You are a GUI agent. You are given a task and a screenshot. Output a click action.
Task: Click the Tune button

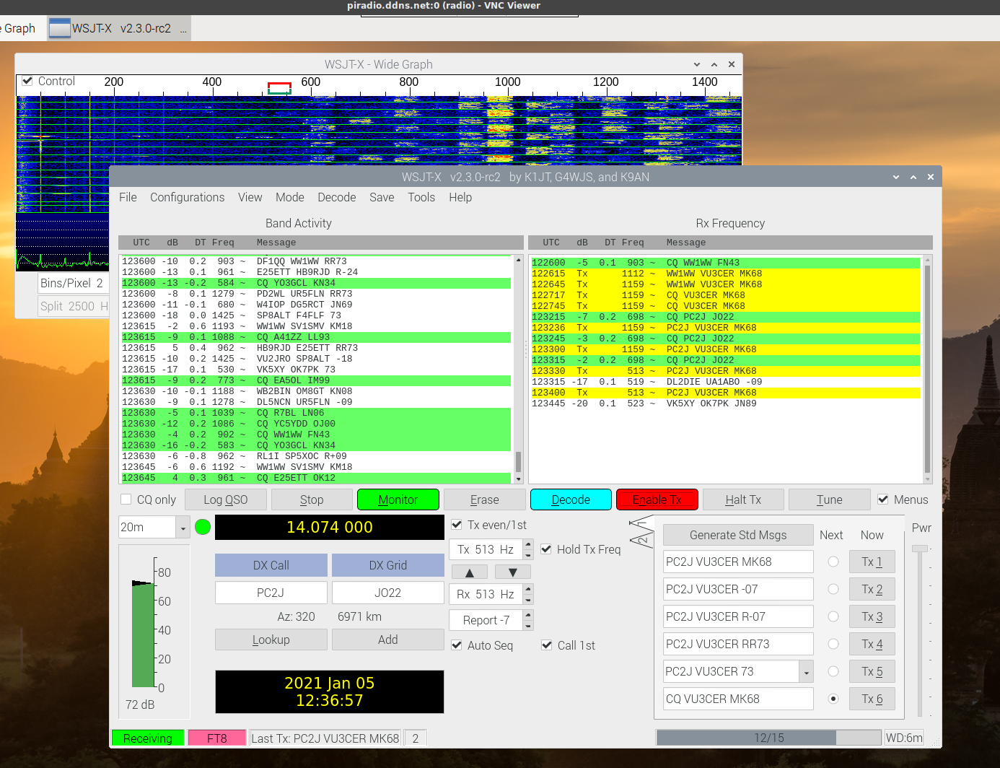point(830,499)
